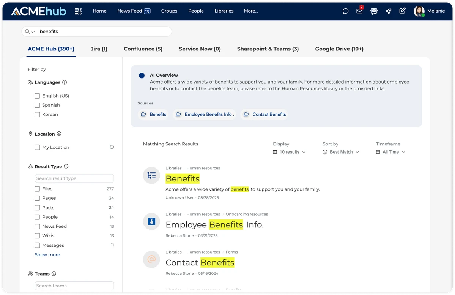Open the All Time timeframe dropdown
Image resolution: width=455 pixels, height=295 pixels.
pos(390,152)
